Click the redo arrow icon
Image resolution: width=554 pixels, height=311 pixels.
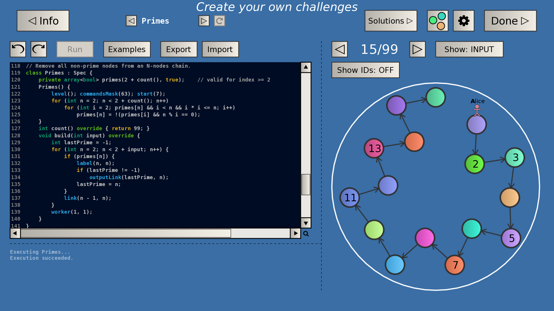point(39,49)
